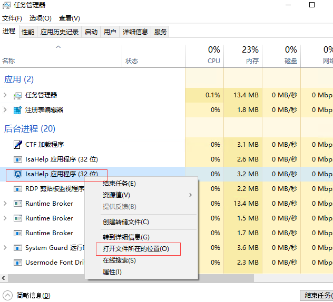Choose 打开文件所在的位置(O) in context menu
Image resolution: width=333 pixels, height=302 pixels.
pyautogui.click(x=141, y=249)
